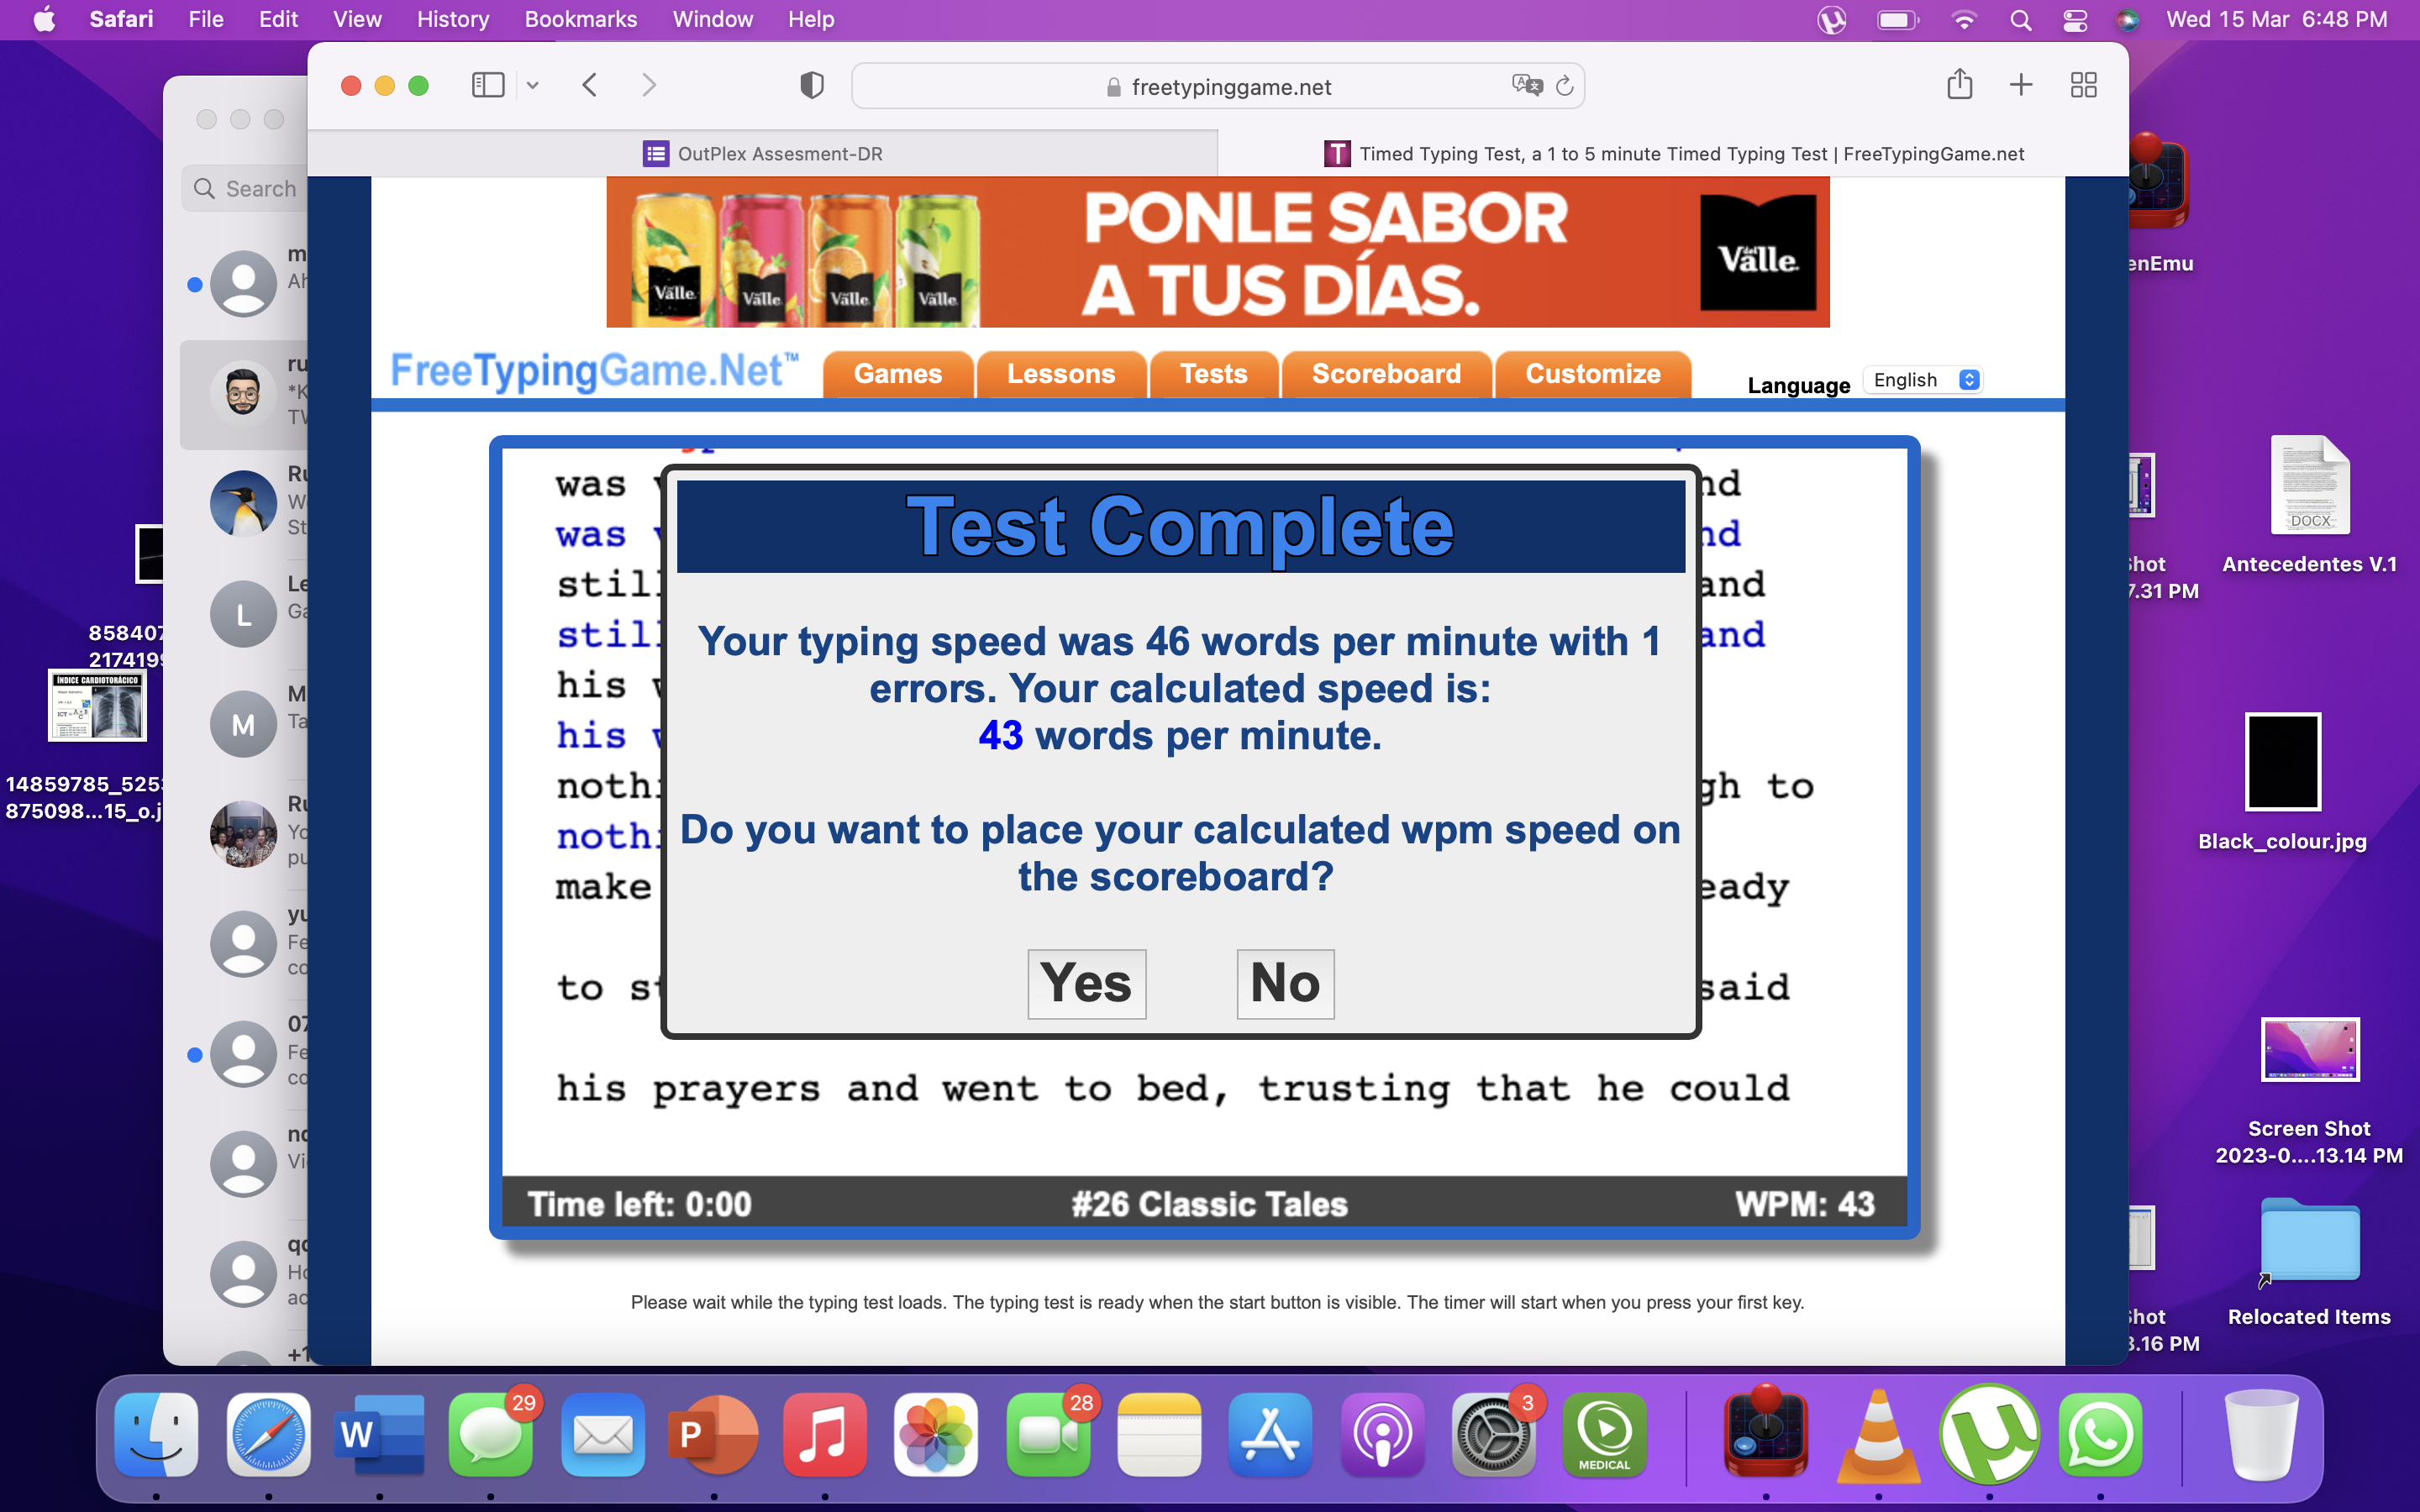Open the sidebar dropdown chevron

[533, 86]
